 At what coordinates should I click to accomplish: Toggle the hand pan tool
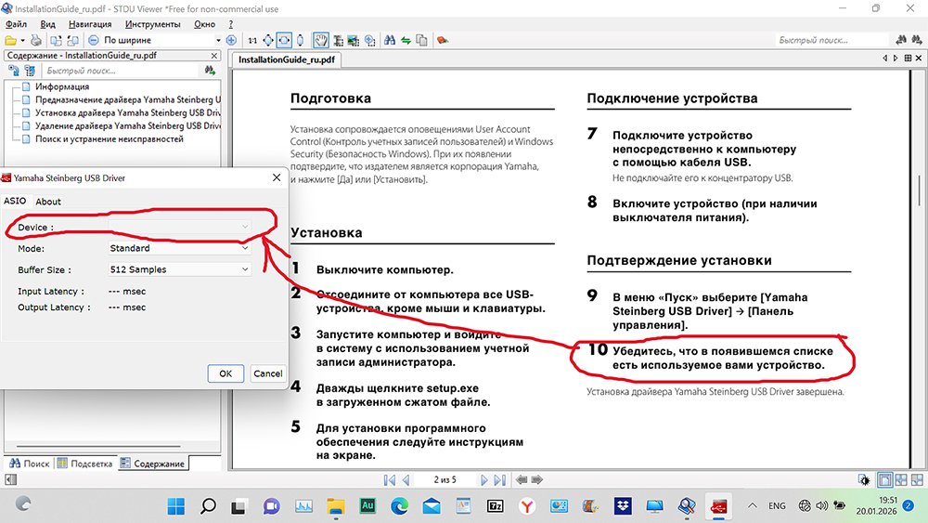click(321, 40)
